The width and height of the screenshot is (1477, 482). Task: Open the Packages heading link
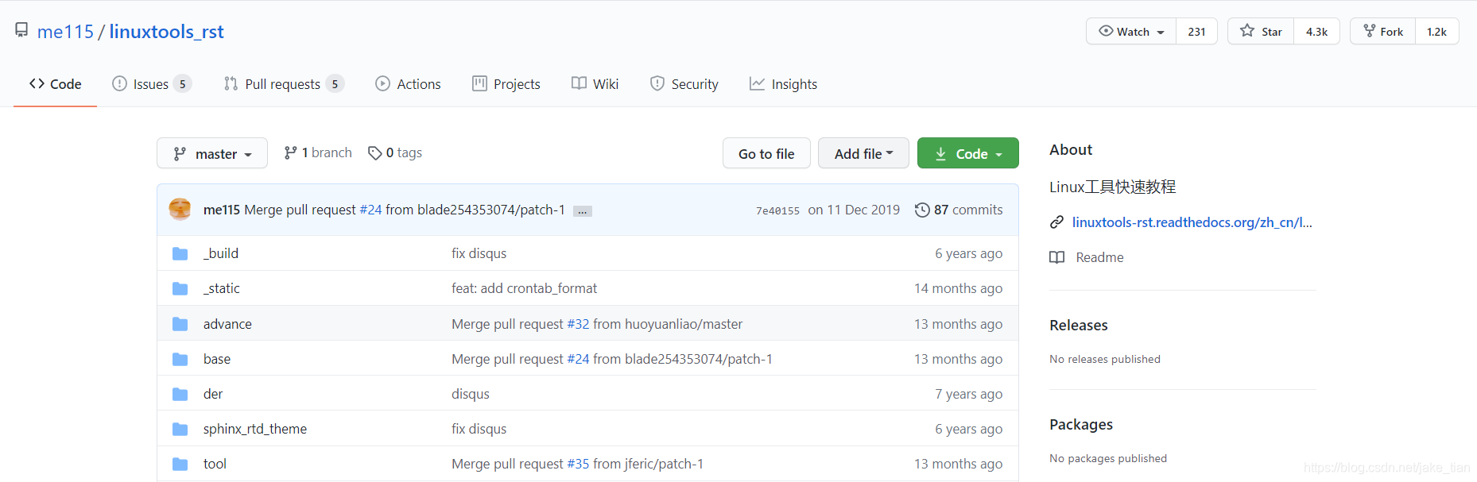(x=1081, y=424)
